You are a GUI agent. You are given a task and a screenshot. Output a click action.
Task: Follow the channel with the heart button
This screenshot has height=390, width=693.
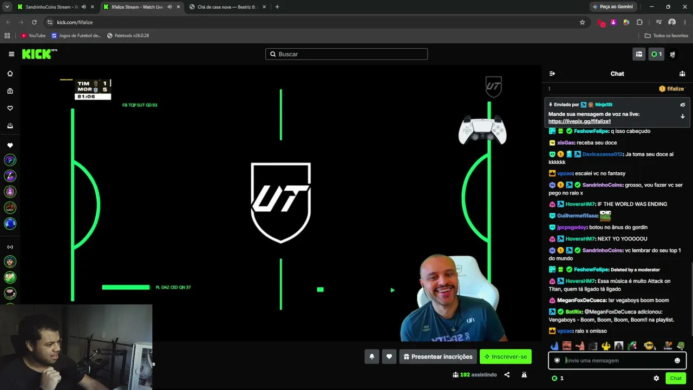pos(389,356)
